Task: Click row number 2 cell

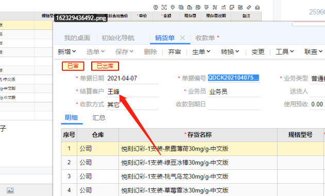Action: pyautogui.click(x=69, y=163)
